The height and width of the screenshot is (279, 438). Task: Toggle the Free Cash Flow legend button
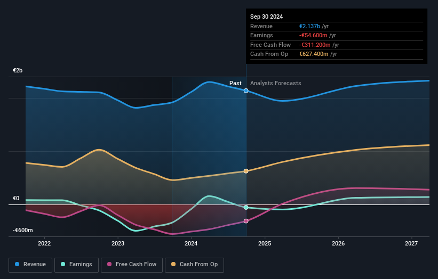point(132,265)
